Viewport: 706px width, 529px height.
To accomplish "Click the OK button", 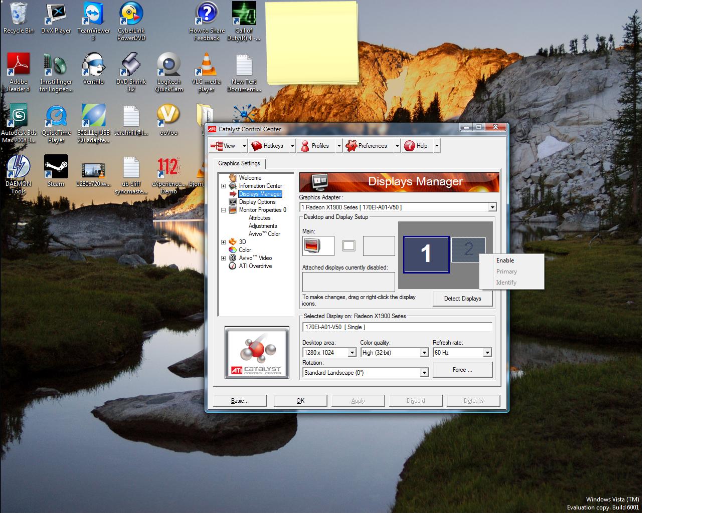I will (300, 401).
